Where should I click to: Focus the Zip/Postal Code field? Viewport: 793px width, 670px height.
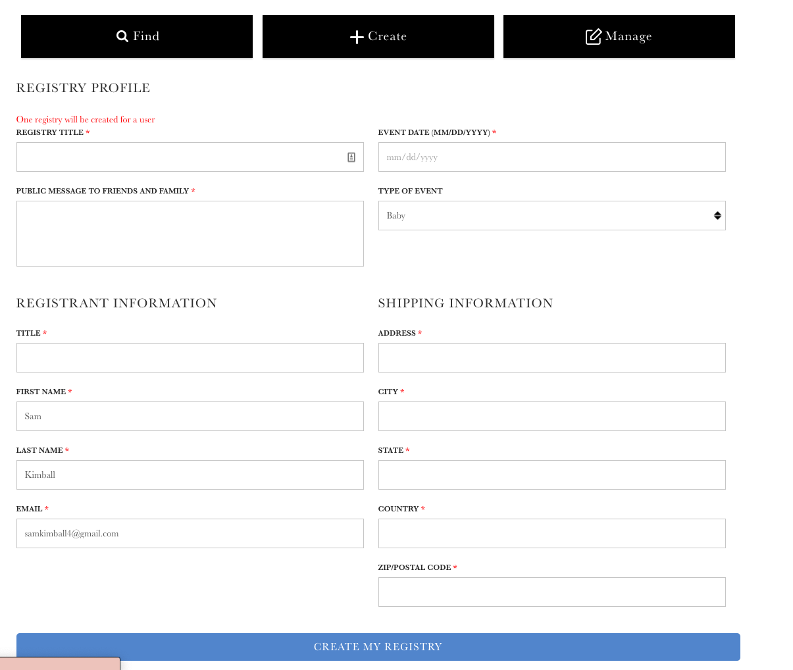click(x=552, y=592)
